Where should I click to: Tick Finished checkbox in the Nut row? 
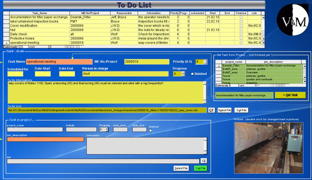241,30
